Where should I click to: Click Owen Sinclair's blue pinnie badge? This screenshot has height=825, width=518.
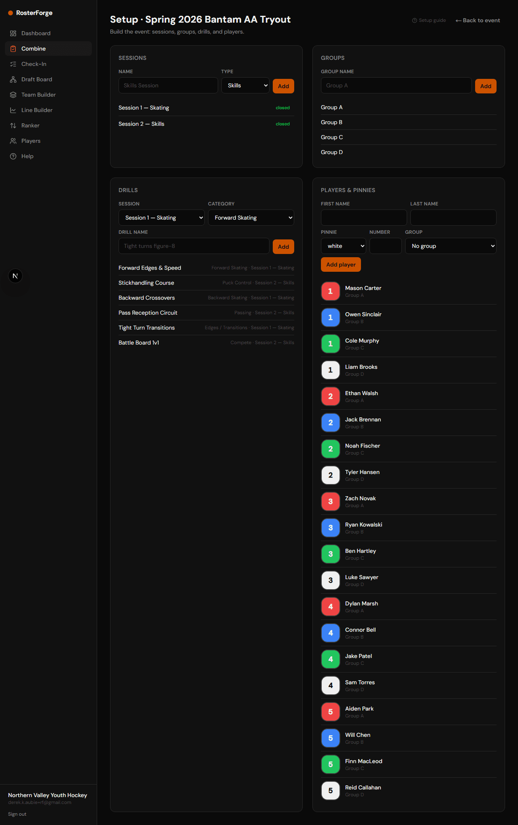coord(331,317)
